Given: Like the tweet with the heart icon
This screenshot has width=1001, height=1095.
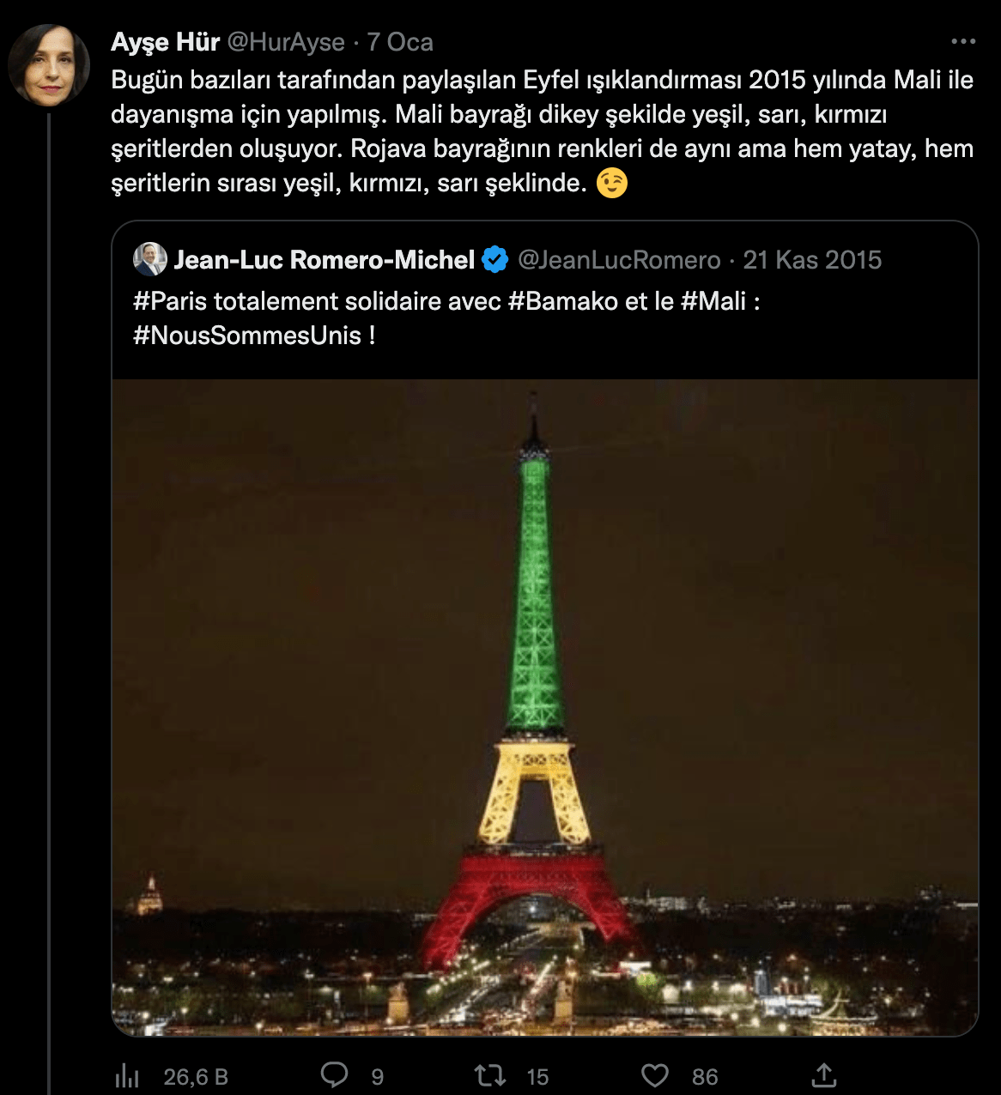Looking at the screenshot, I should [x=655, y=1075].
